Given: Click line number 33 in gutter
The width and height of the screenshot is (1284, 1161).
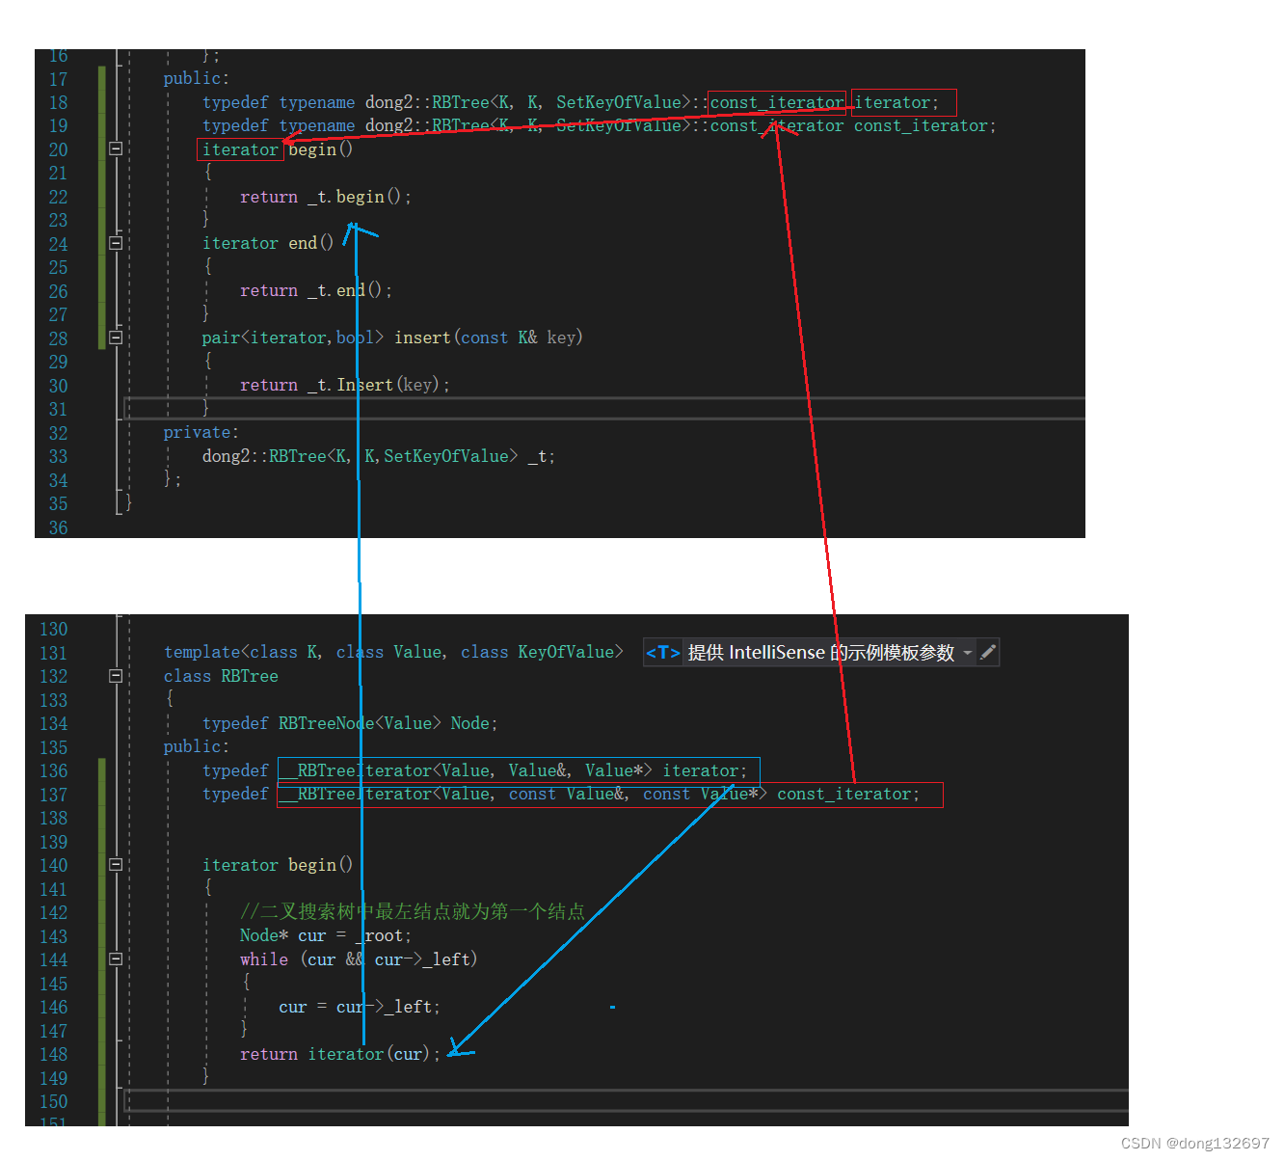Looking at the screenshot, I should [58, 456].
